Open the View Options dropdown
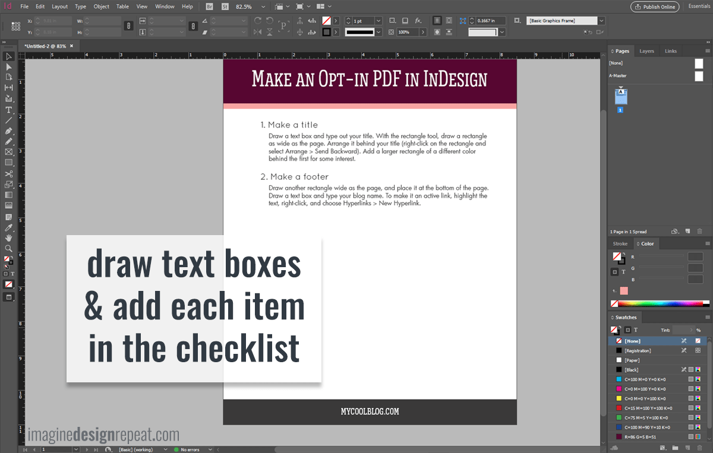713x453 pixels. pos(283,7)
